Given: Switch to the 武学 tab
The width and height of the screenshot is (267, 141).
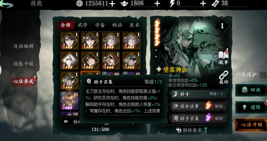Looking at the screenshot, I should coord(83,25).
